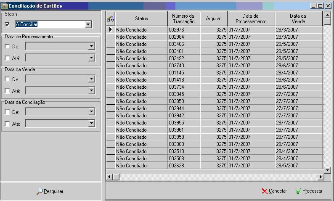Click the Processar button

309,191
